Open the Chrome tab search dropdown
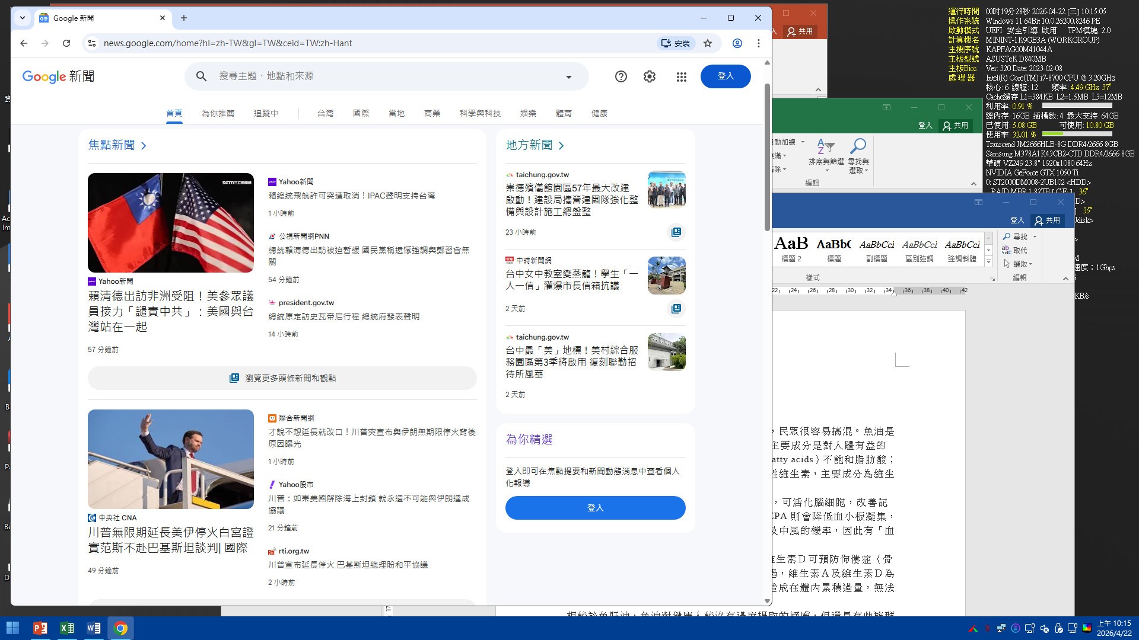Viewport: 1139px width, 640px height. pyautogui.click(x=23, y=18)
